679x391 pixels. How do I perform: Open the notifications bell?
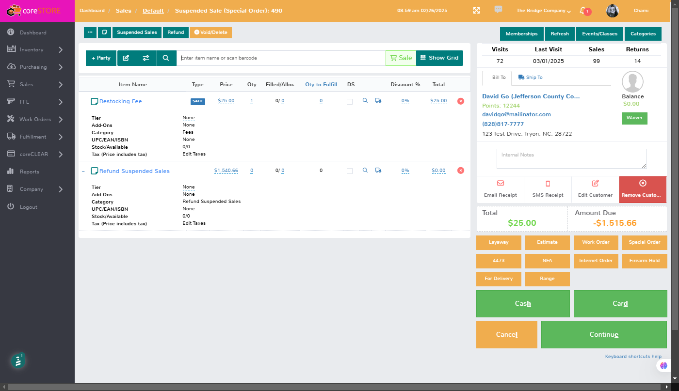click(x=583, y=11)
